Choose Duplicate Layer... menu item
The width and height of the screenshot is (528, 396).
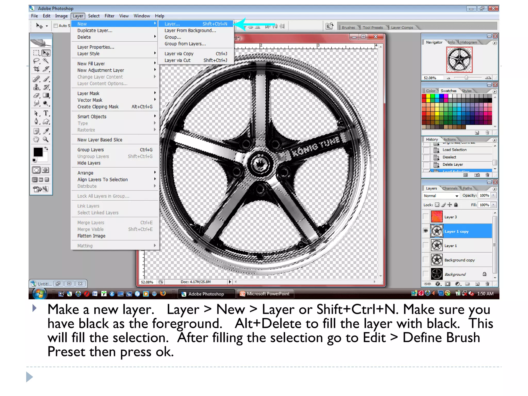115,30
